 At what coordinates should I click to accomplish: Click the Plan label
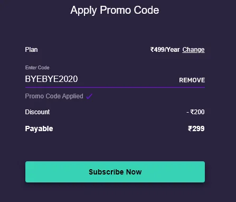click(31, 50)
